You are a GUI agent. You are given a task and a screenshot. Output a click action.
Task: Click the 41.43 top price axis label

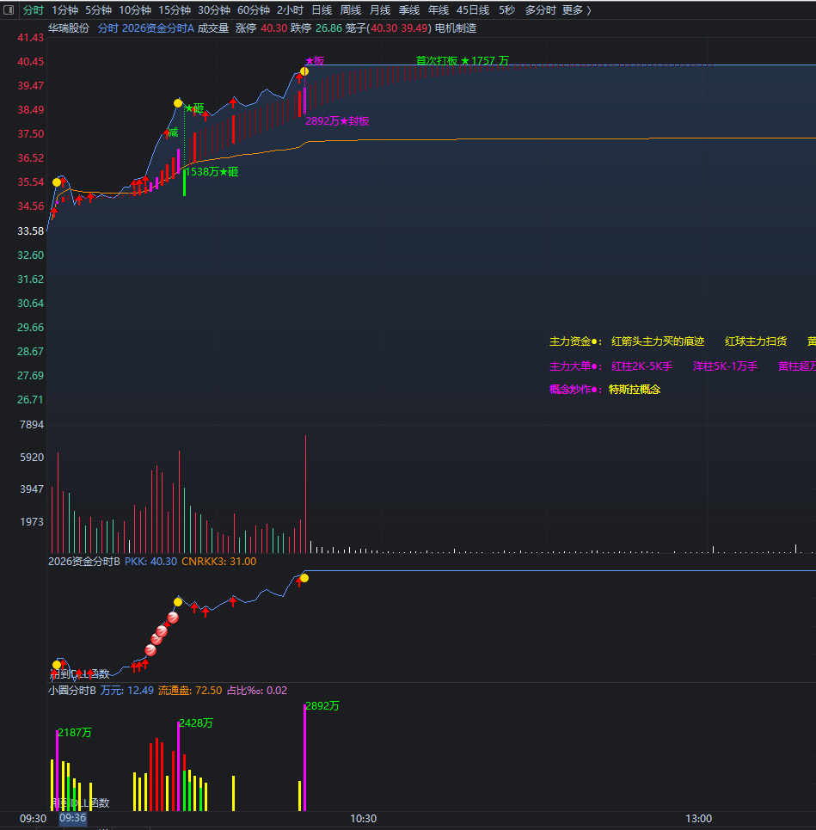[31, 38]
